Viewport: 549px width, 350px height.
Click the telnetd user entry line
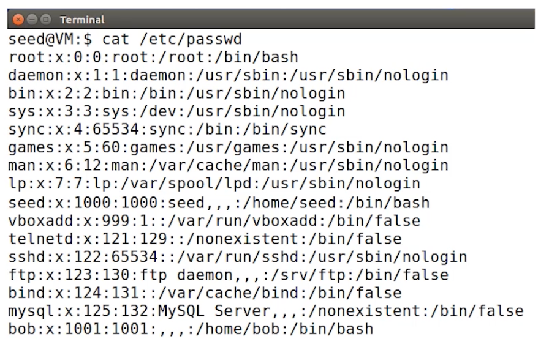point(205,239)
